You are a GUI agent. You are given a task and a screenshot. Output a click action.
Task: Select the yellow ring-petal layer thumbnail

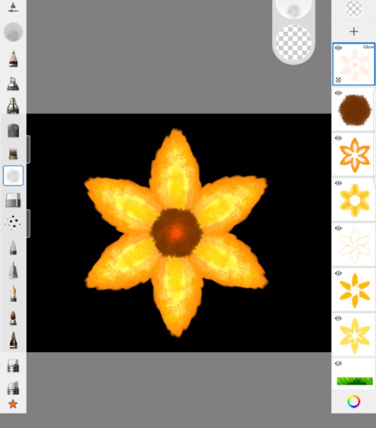point(355,200)
